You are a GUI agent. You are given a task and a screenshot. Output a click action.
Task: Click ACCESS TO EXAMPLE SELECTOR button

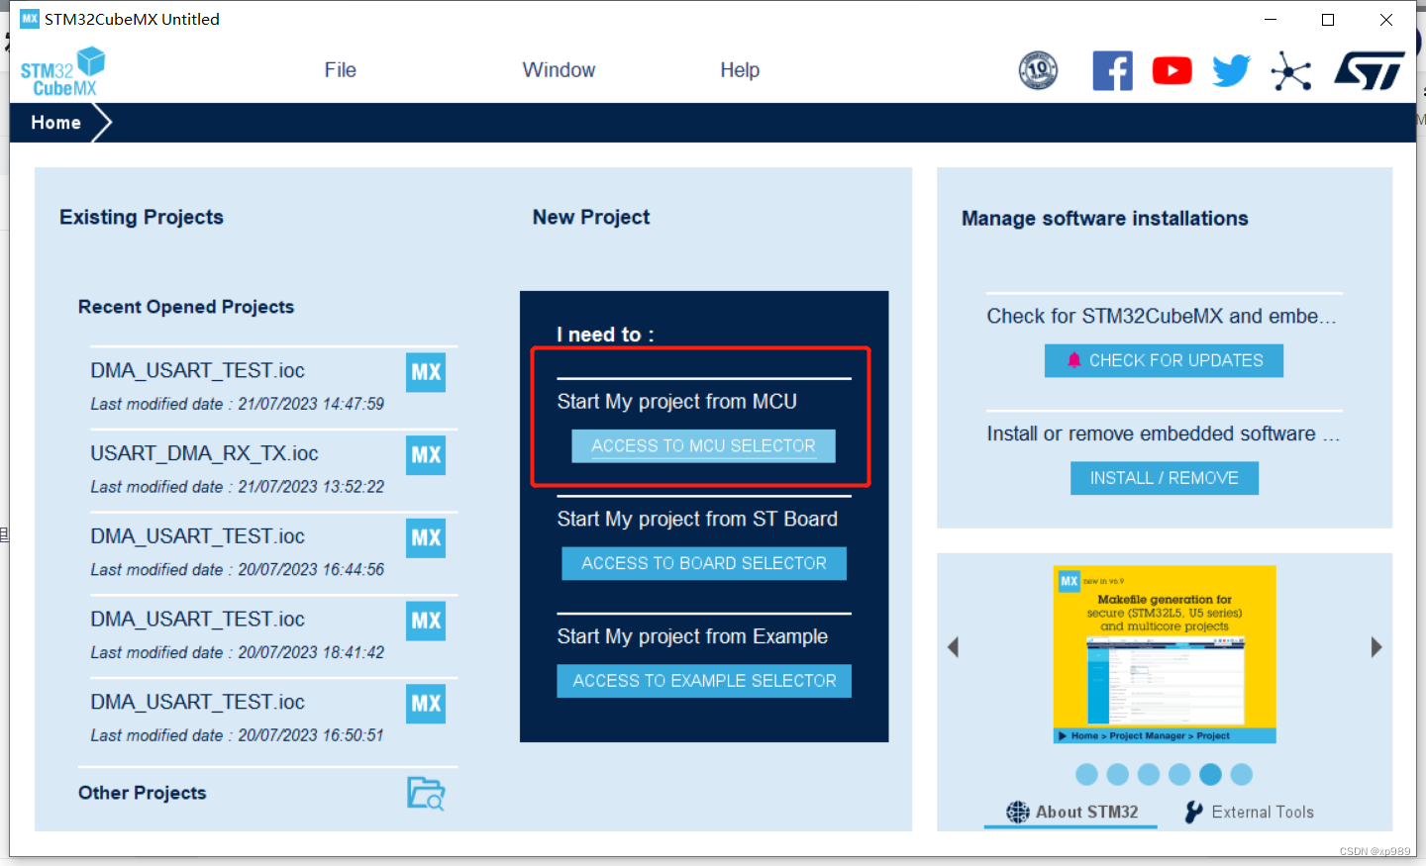[x=704, y=681]
